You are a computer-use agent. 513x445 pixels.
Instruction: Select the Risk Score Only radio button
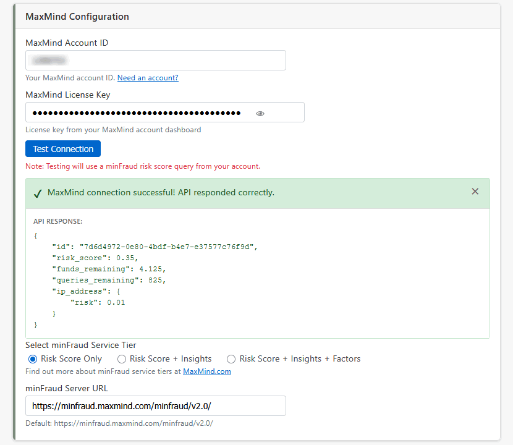coord(33,359)
